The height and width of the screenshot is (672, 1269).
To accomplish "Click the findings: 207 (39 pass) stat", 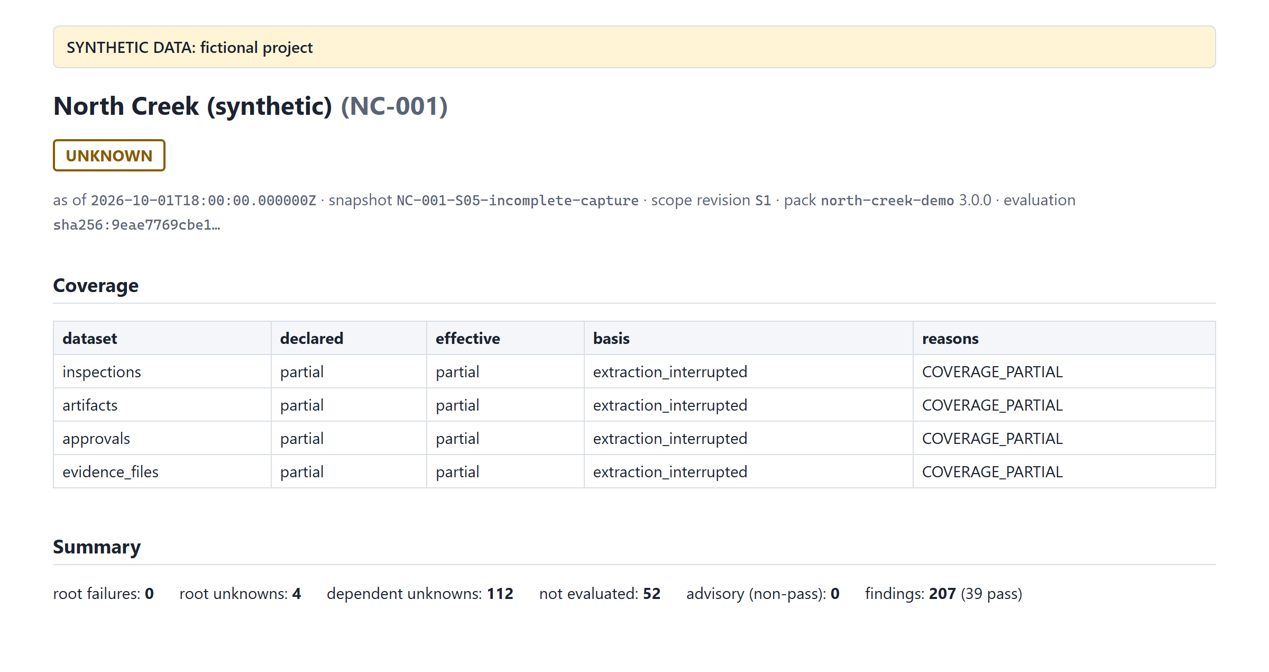I will click(x=944, y=594).
